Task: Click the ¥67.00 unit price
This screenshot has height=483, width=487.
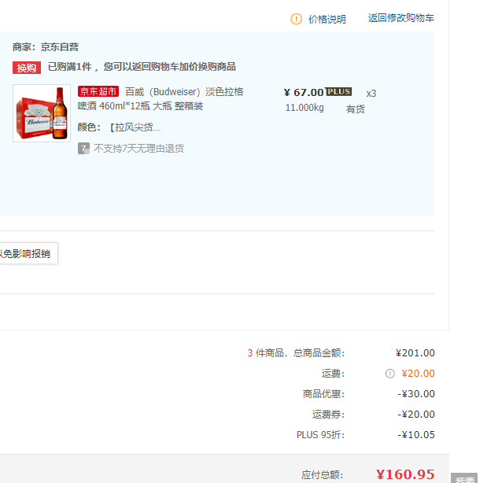Action: 304,93
